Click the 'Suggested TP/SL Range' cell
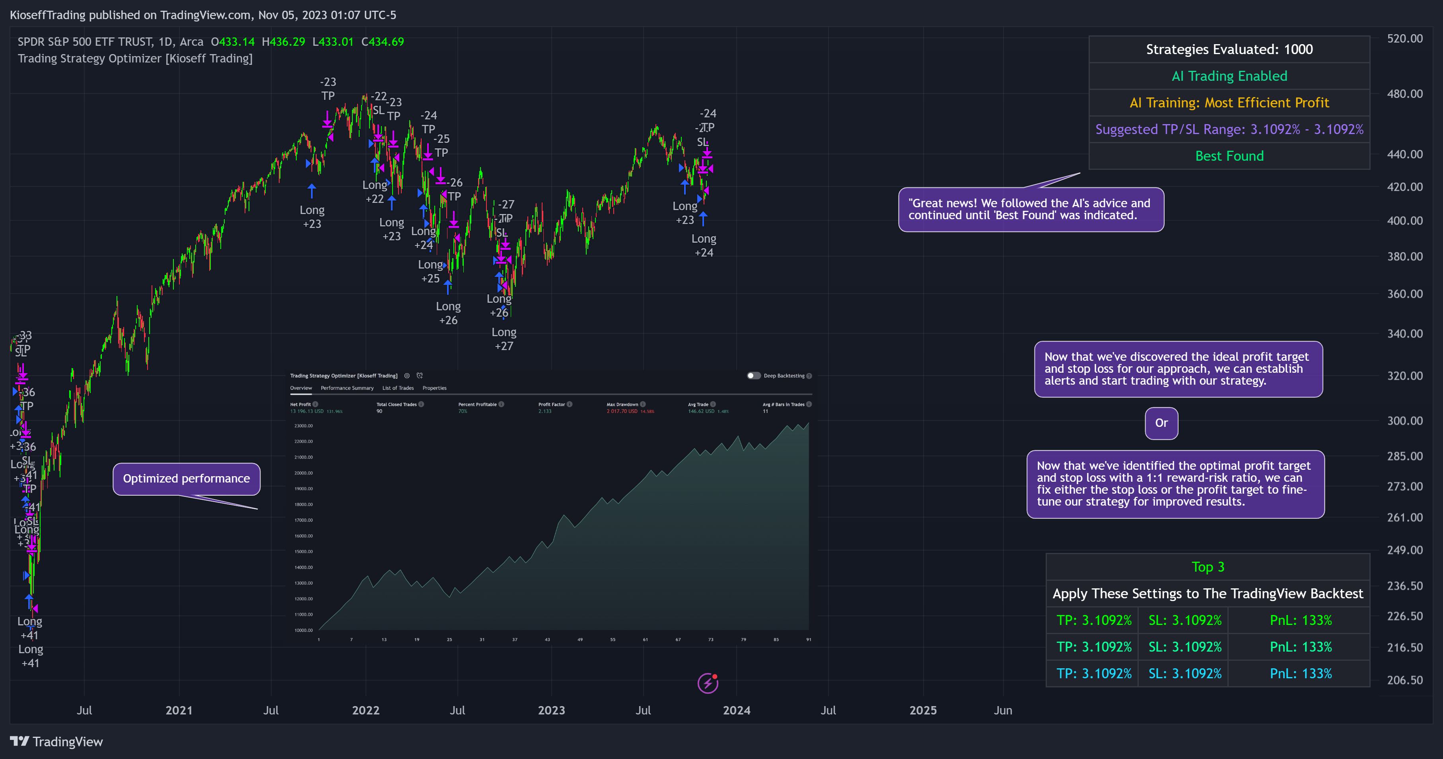This screenshot has height=759, width=1443. click(1229, 129)
